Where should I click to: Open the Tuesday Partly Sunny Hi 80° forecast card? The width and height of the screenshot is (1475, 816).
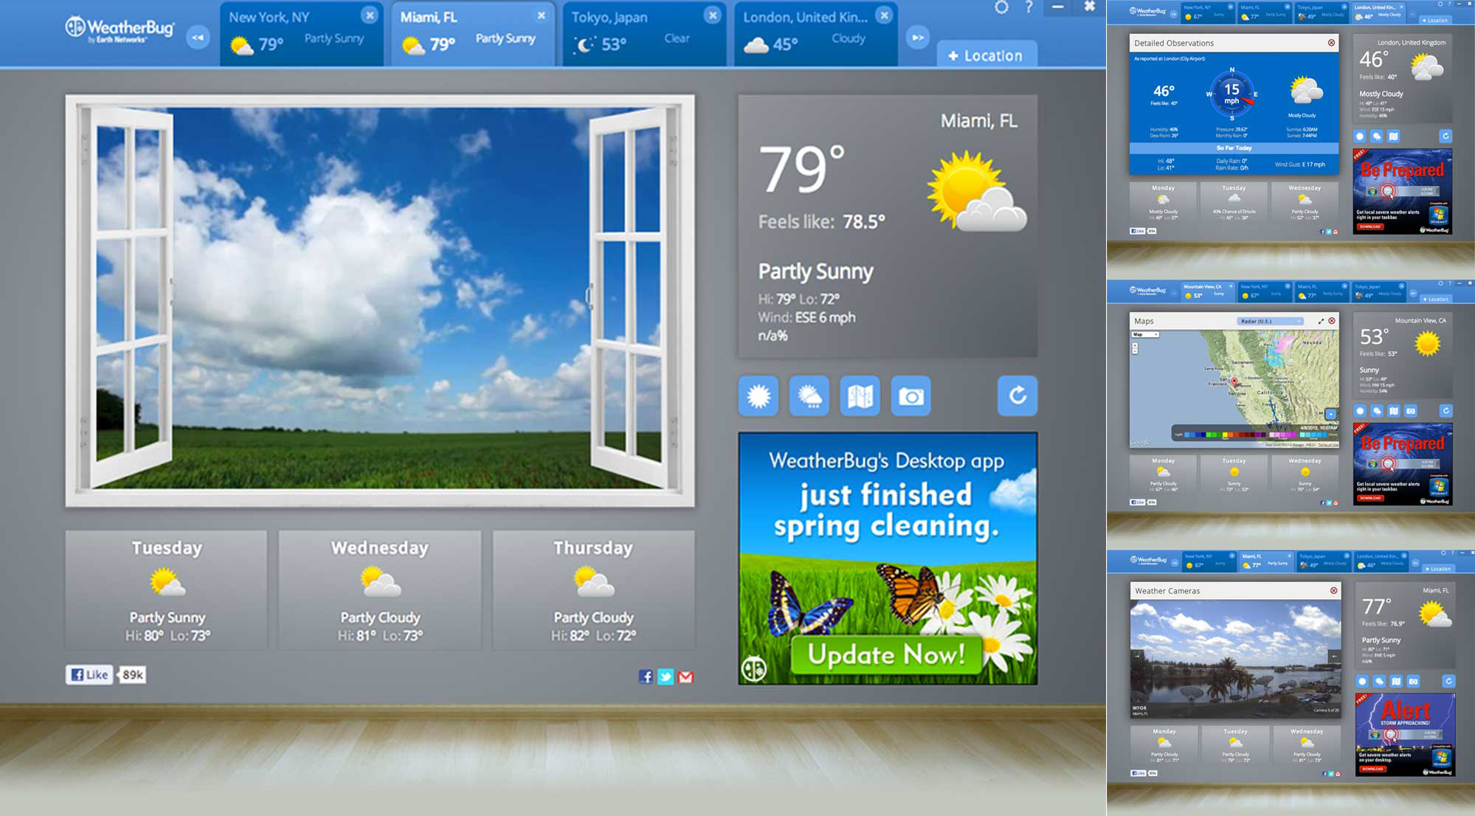167,589
